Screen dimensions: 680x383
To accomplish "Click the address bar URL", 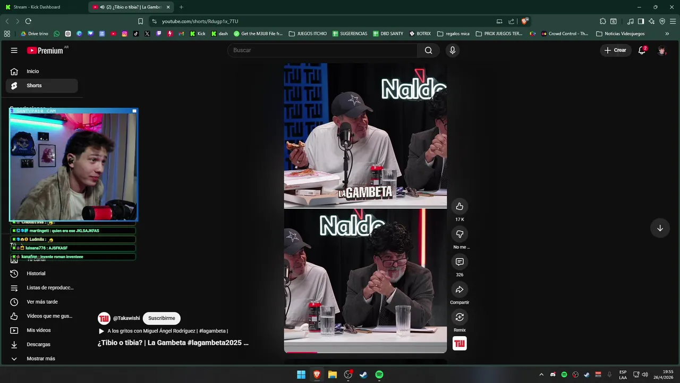I will pyautogui.click(x=200, y=21).
